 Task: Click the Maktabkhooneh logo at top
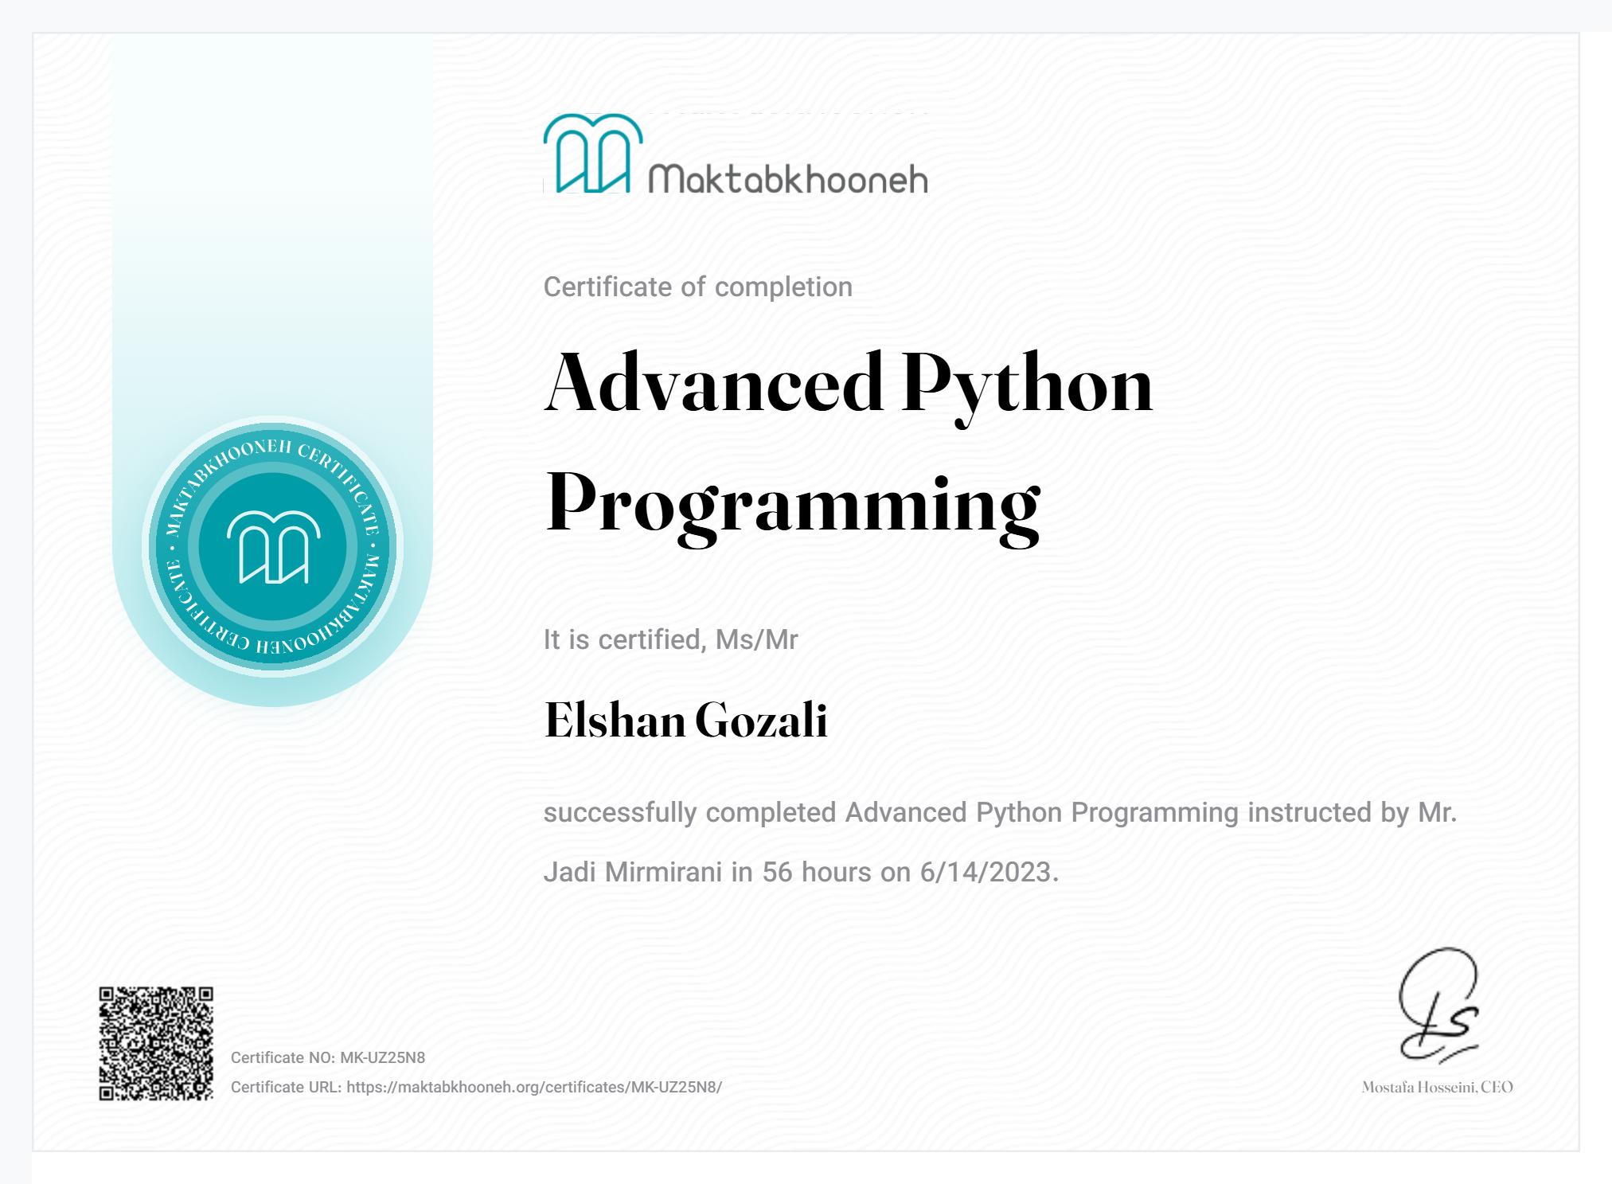pyautogui.click(x=736, y=154)
